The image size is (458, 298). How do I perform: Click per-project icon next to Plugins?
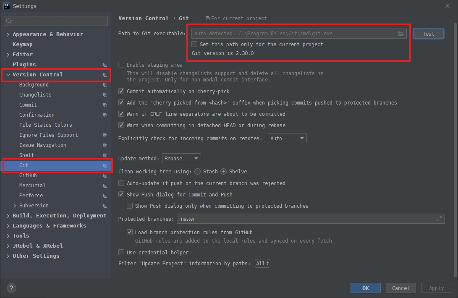point(105,65)
